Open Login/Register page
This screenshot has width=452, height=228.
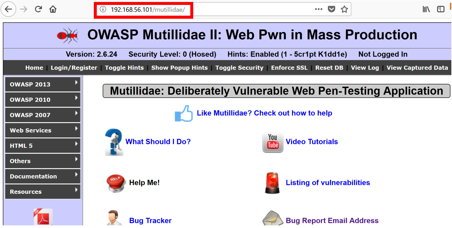[74, 68]
